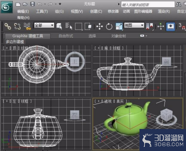Click the keyword search input field
Viewport: 186px width, 151px height.
(148, 5)
